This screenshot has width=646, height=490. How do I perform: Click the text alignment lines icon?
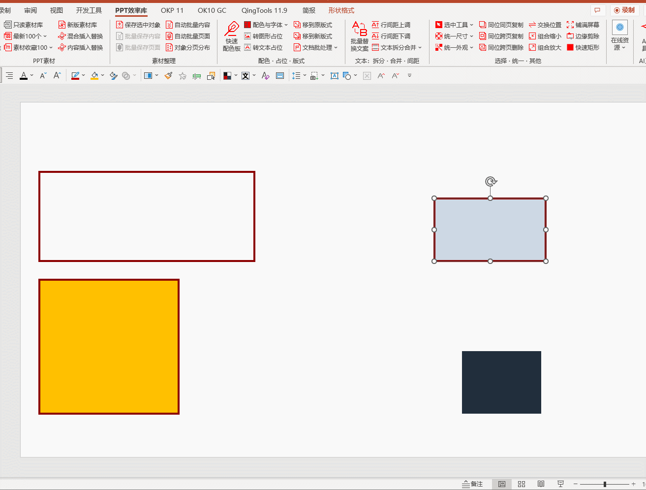click(9, 75)
